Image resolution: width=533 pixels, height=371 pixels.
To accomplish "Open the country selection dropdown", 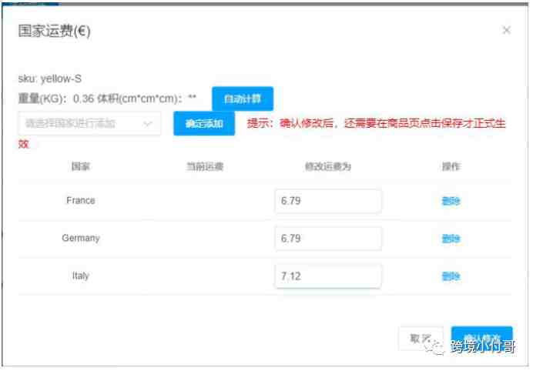I will click(x=90, y=123).
